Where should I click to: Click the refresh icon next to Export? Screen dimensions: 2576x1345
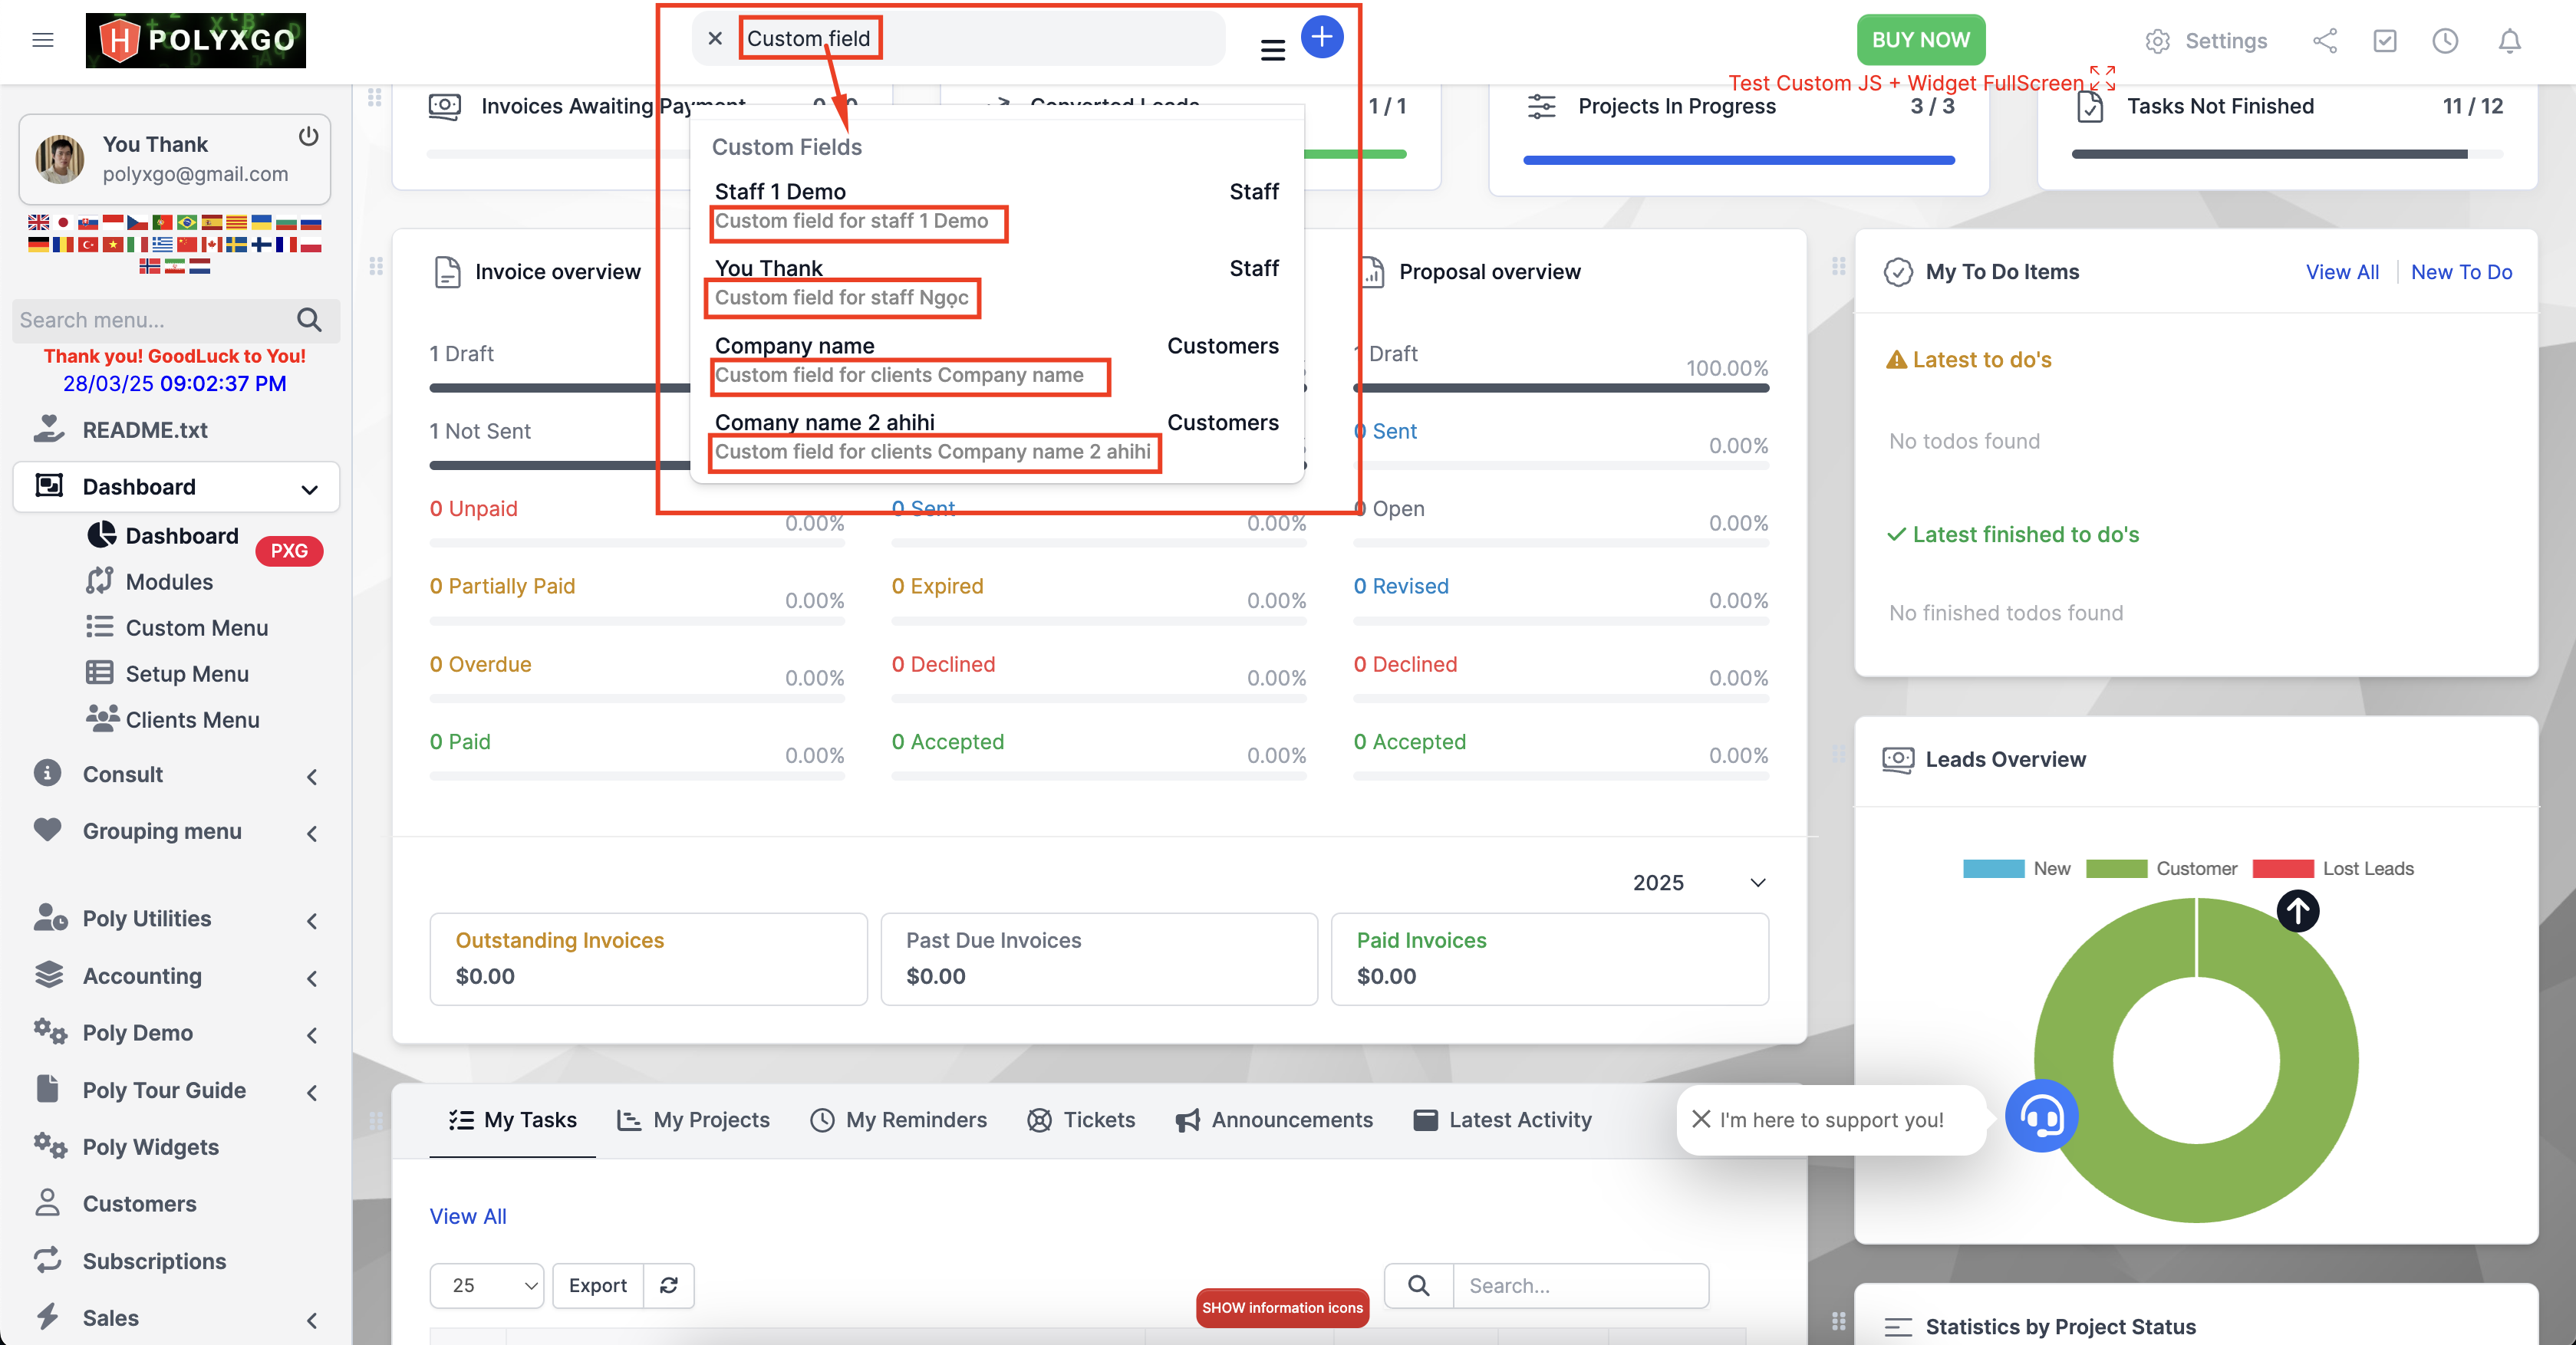pyautogui.click(x=669, y=1286)
